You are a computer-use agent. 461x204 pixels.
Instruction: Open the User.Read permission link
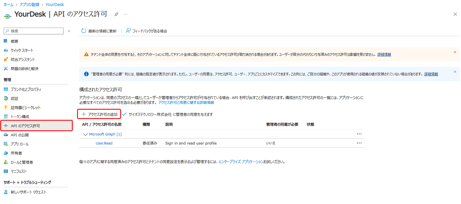[104, 143]
